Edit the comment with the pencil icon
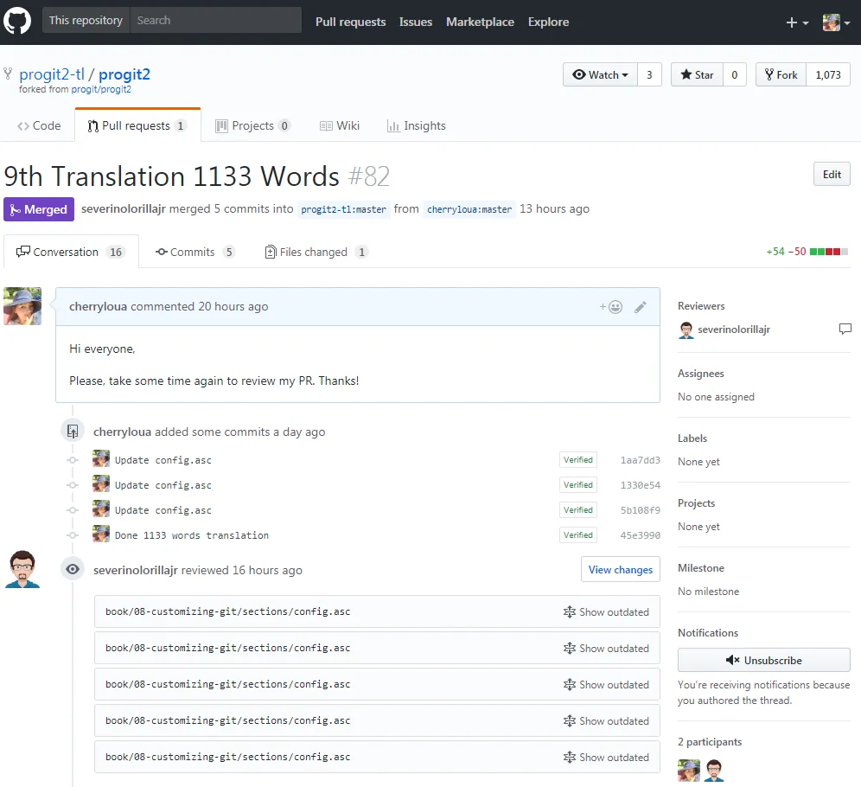Viewport: 861px width, 787px height. pyautogui.click(x=641, y=307)
